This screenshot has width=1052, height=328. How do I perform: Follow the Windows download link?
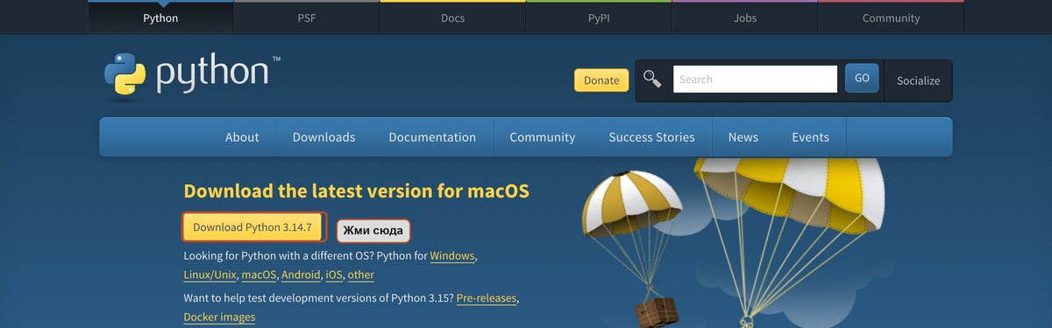[451, 256]
